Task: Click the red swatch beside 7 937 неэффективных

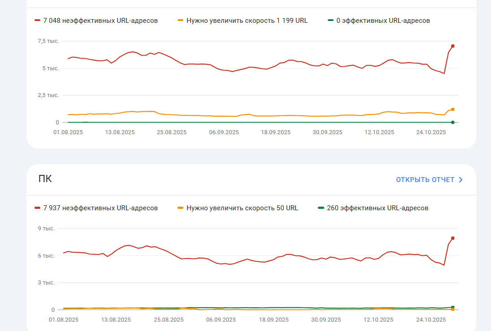Action: 38,208
